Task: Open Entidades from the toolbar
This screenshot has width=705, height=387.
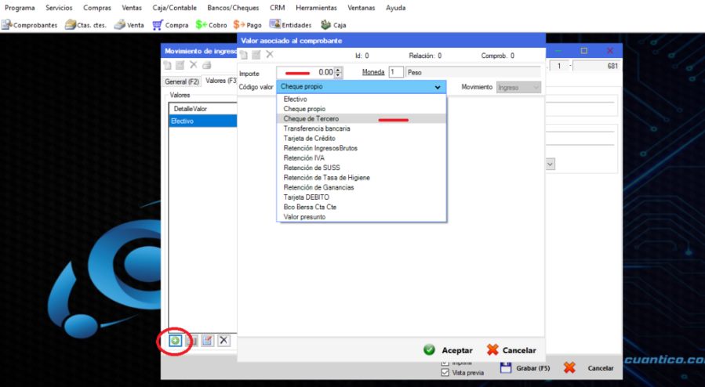Action: pos(290,25)
